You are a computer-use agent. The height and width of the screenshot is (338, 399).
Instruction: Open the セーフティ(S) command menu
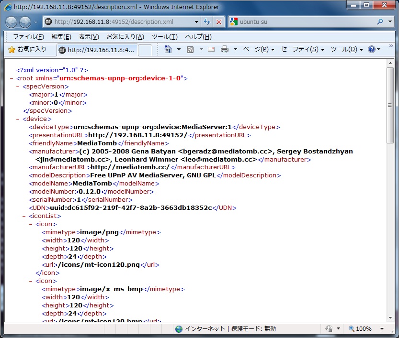pos(303,49)
